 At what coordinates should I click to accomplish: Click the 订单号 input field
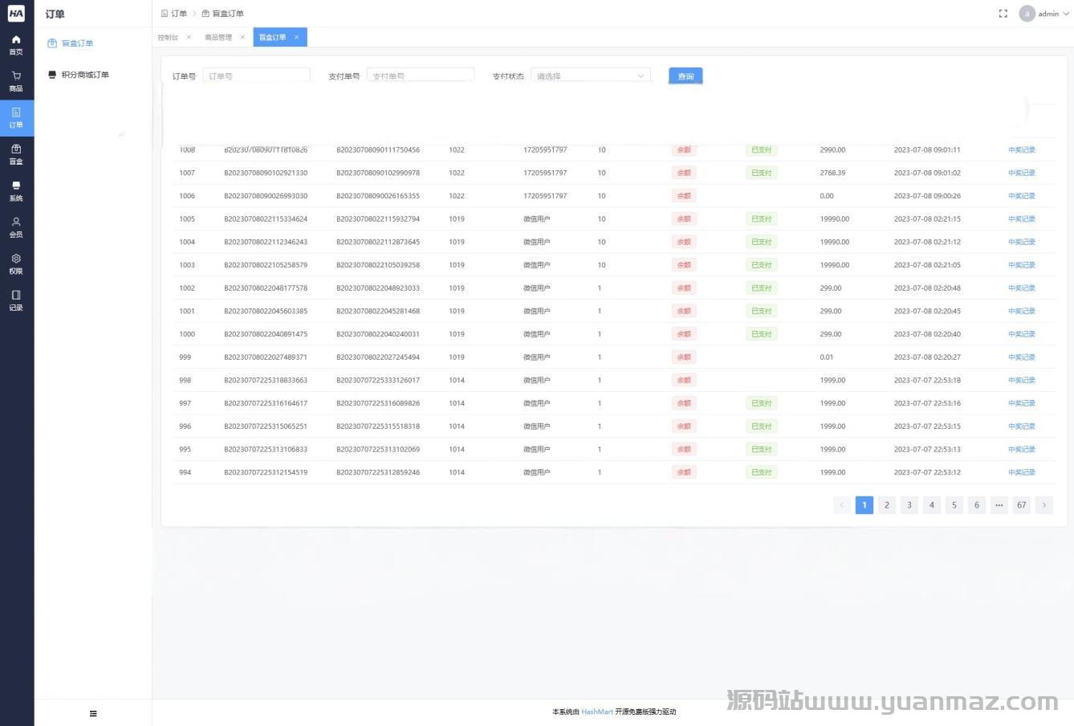[256, 76]
